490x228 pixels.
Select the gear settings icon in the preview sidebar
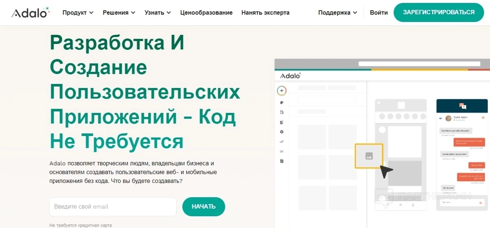point(282,132)
